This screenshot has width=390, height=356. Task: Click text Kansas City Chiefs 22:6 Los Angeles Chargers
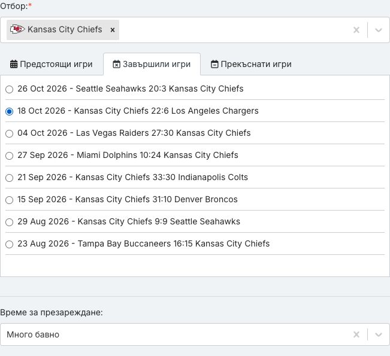click(166, 111)
